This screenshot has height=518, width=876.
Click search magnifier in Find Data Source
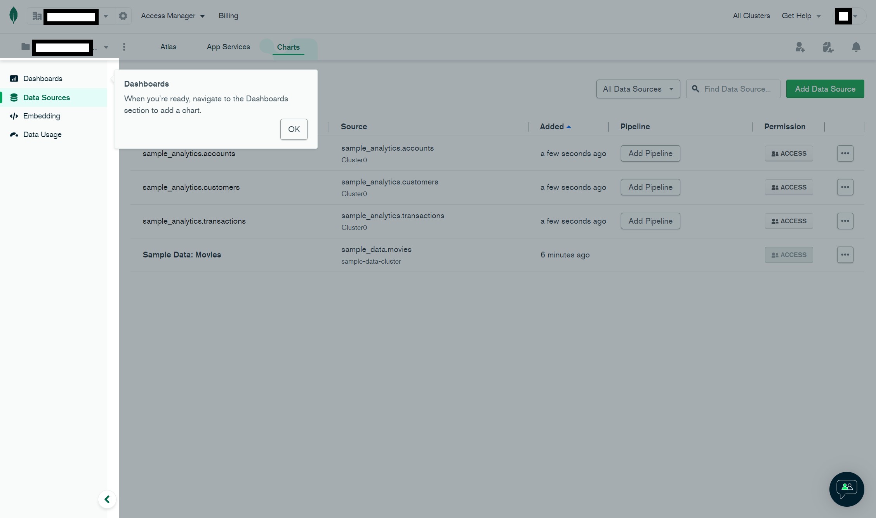pyautogui.click(x=695, y=89)
